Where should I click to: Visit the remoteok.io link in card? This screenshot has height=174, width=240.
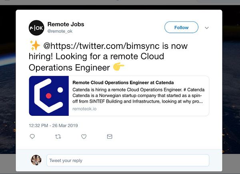[x=84, y=109]
